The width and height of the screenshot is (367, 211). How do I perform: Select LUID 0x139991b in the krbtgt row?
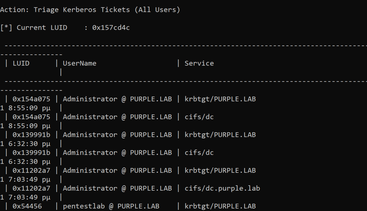(x=32, y=135)
